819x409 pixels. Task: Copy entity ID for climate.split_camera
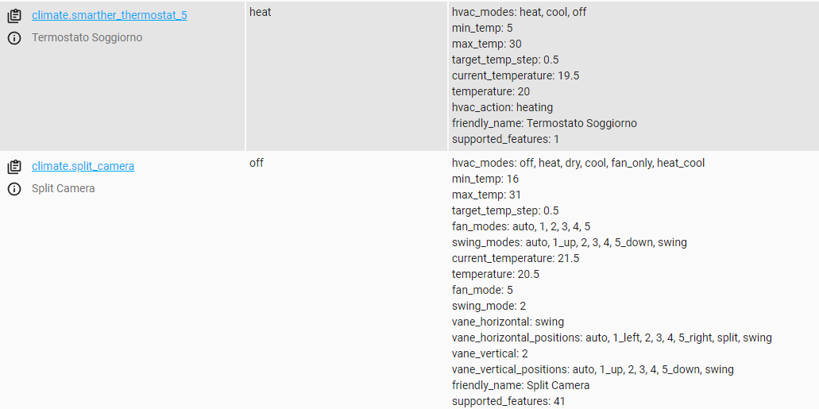click(x=14, y=167)
